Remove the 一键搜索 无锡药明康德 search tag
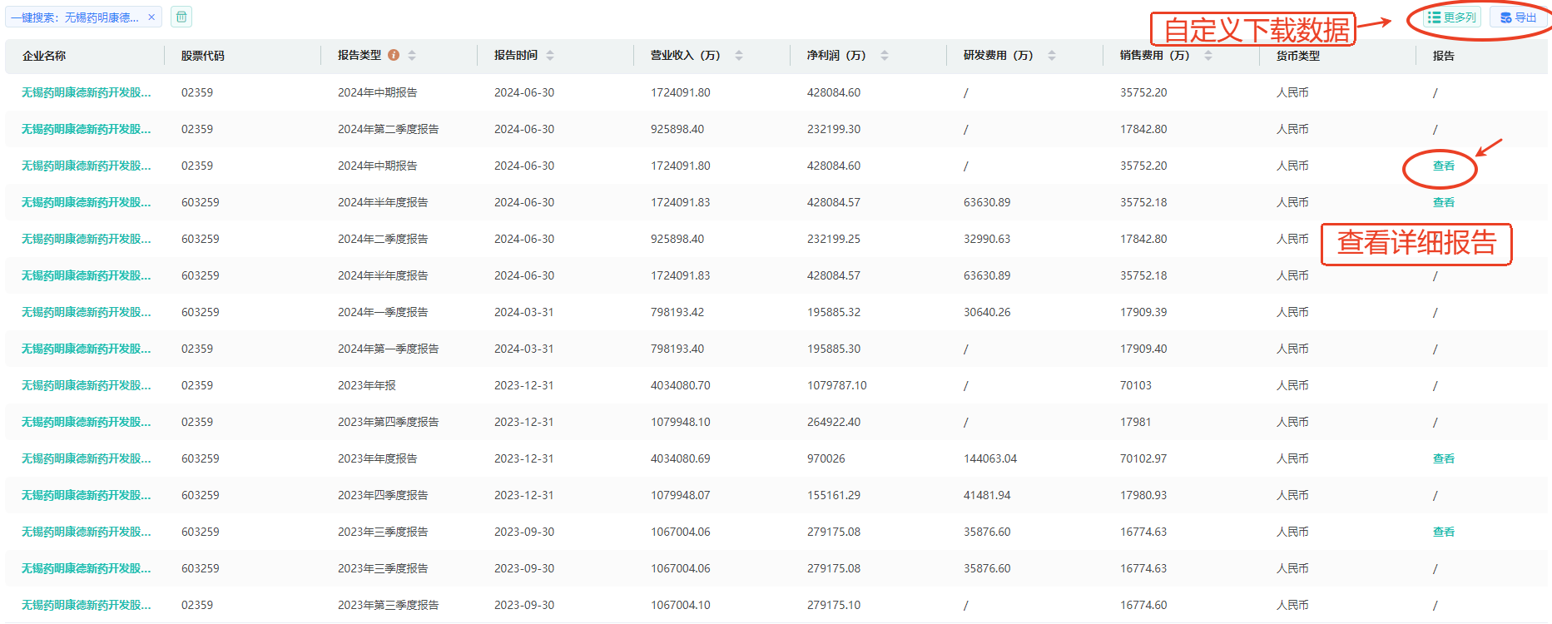 151,17
